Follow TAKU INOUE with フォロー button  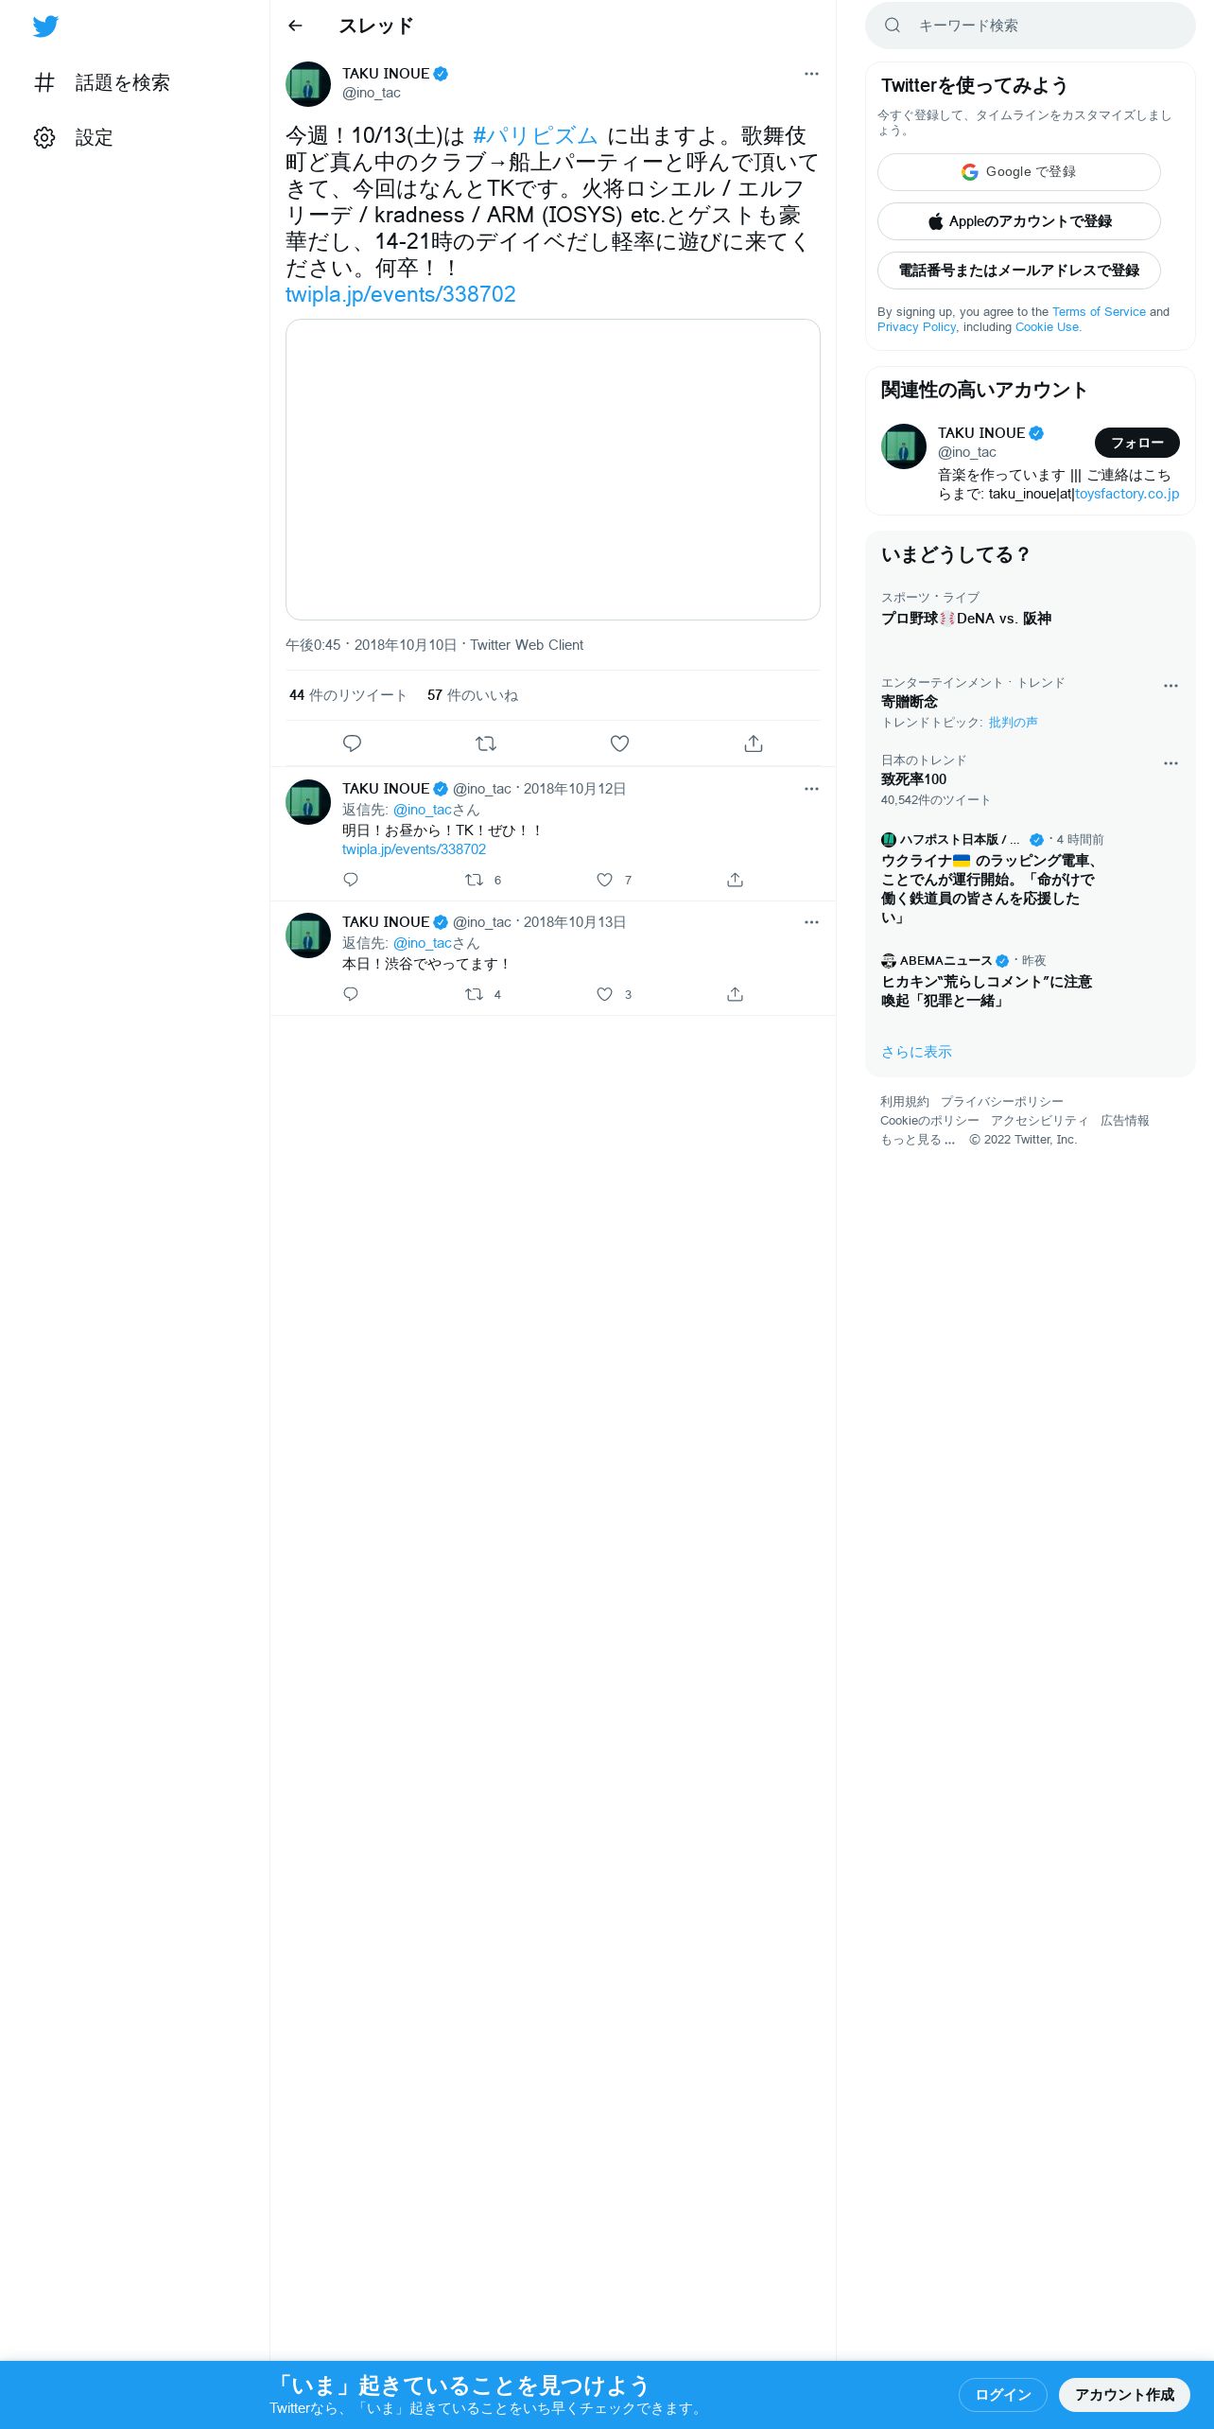pyautogui.click(x=1137, y=443)
